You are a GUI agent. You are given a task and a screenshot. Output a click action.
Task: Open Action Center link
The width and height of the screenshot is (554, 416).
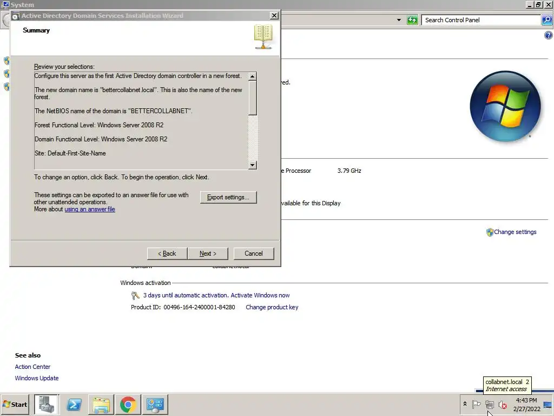[x=32, y=367]
